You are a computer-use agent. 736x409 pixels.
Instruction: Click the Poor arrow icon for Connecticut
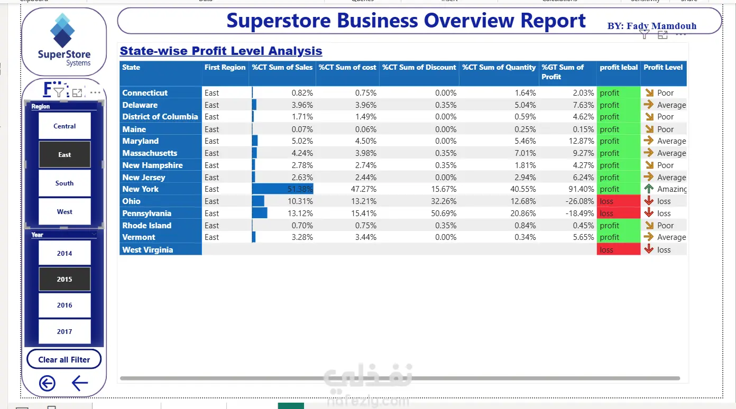[x=649, y=93]
